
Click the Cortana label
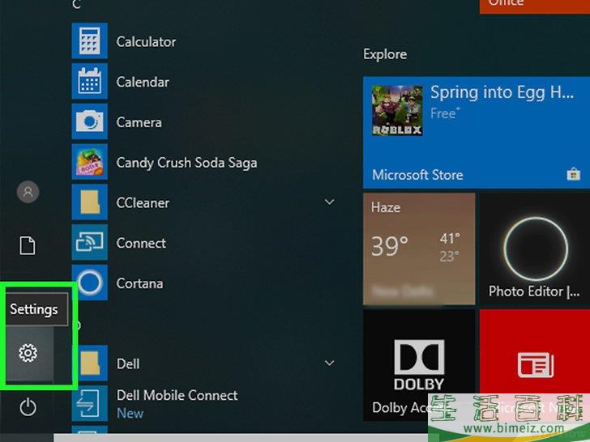pyautogui.click(x=139, y=283)
